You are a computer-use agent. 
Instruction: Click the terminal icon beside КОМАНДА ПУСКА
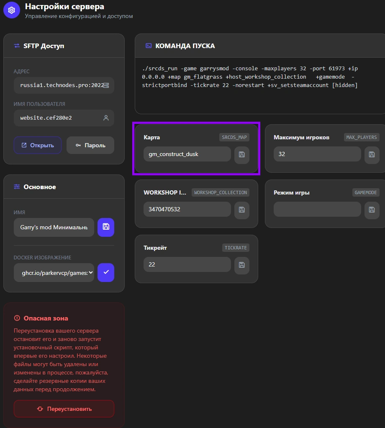point(149,46)
